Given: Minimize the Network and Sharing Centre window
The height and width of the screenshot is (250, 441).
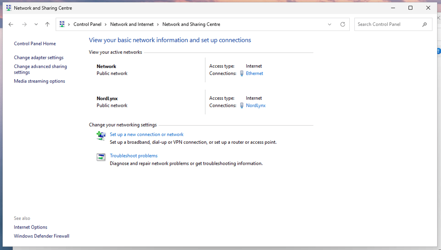Looking at the screenshot, I should [393, 8].
